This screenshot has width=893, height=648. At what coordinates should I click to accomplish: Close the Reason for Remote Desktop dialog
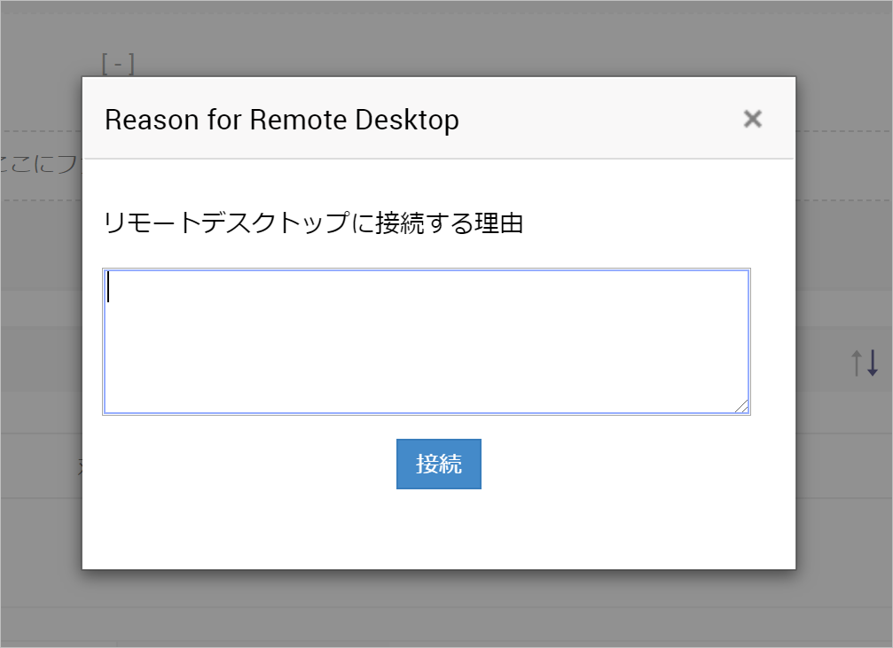(752, 119)
